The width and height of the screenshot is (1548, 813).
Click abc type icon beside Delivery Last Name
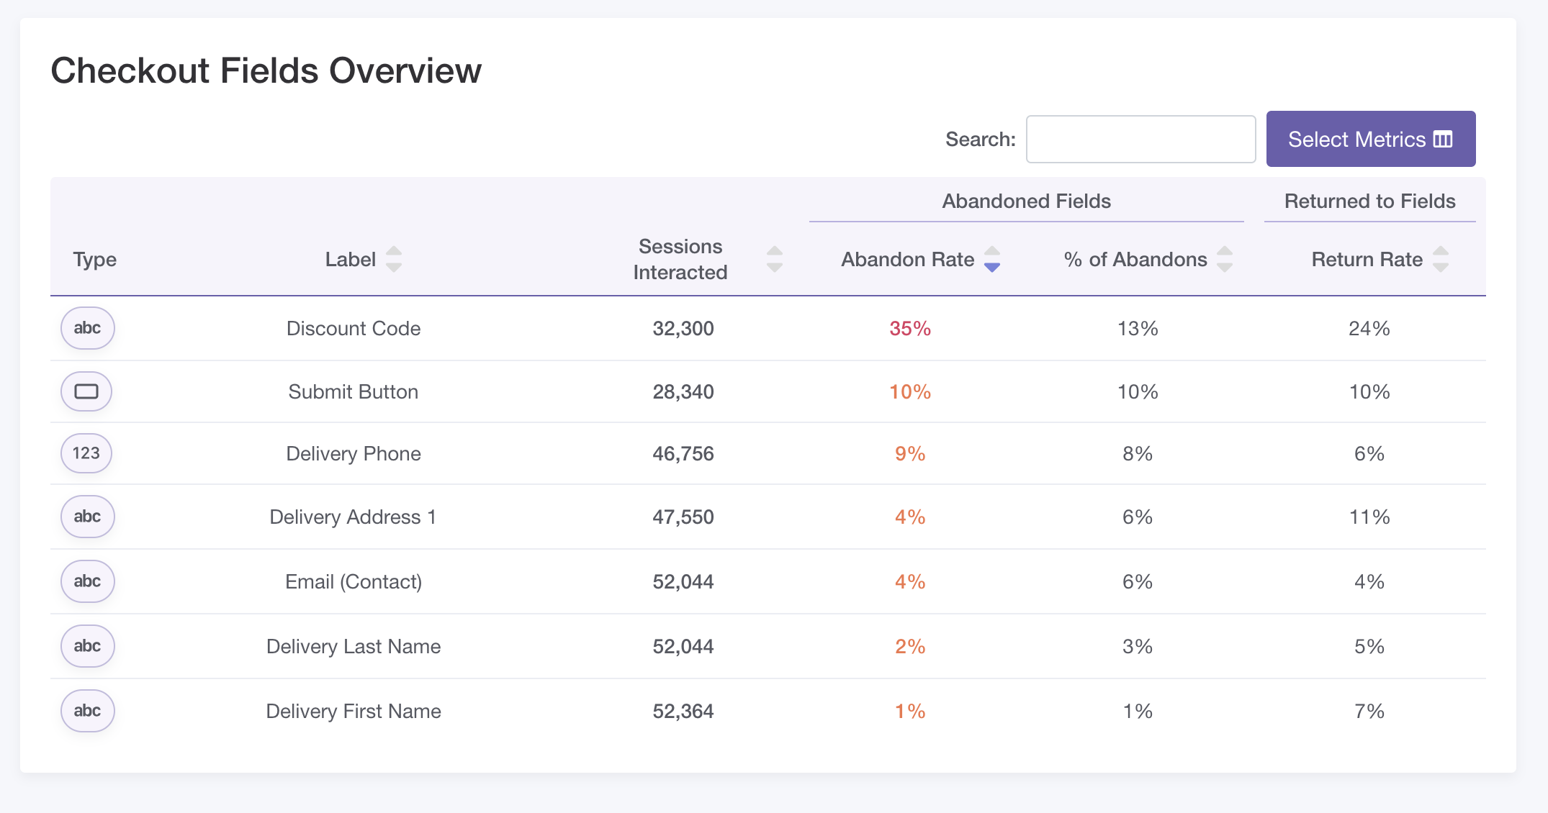click(87, 646)
